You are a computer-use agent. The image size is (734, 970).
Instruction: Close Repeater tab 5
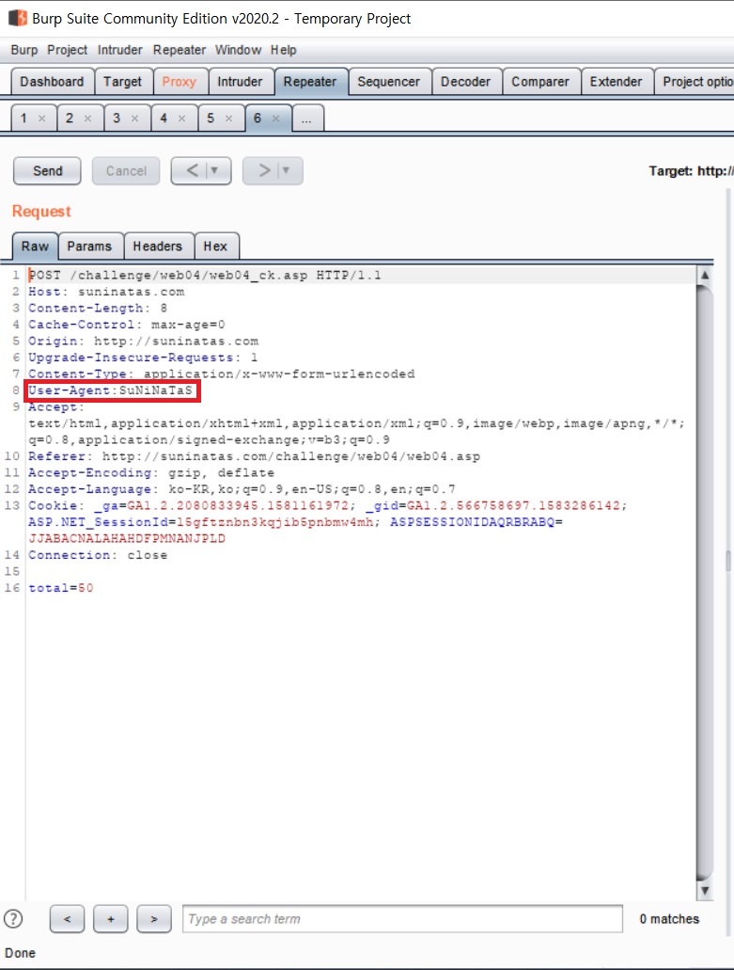click(x=228, y=119)
